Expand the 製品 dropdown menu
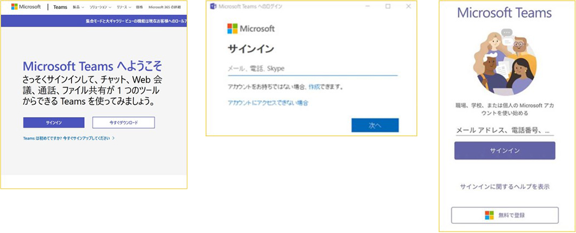 [78, 7]
